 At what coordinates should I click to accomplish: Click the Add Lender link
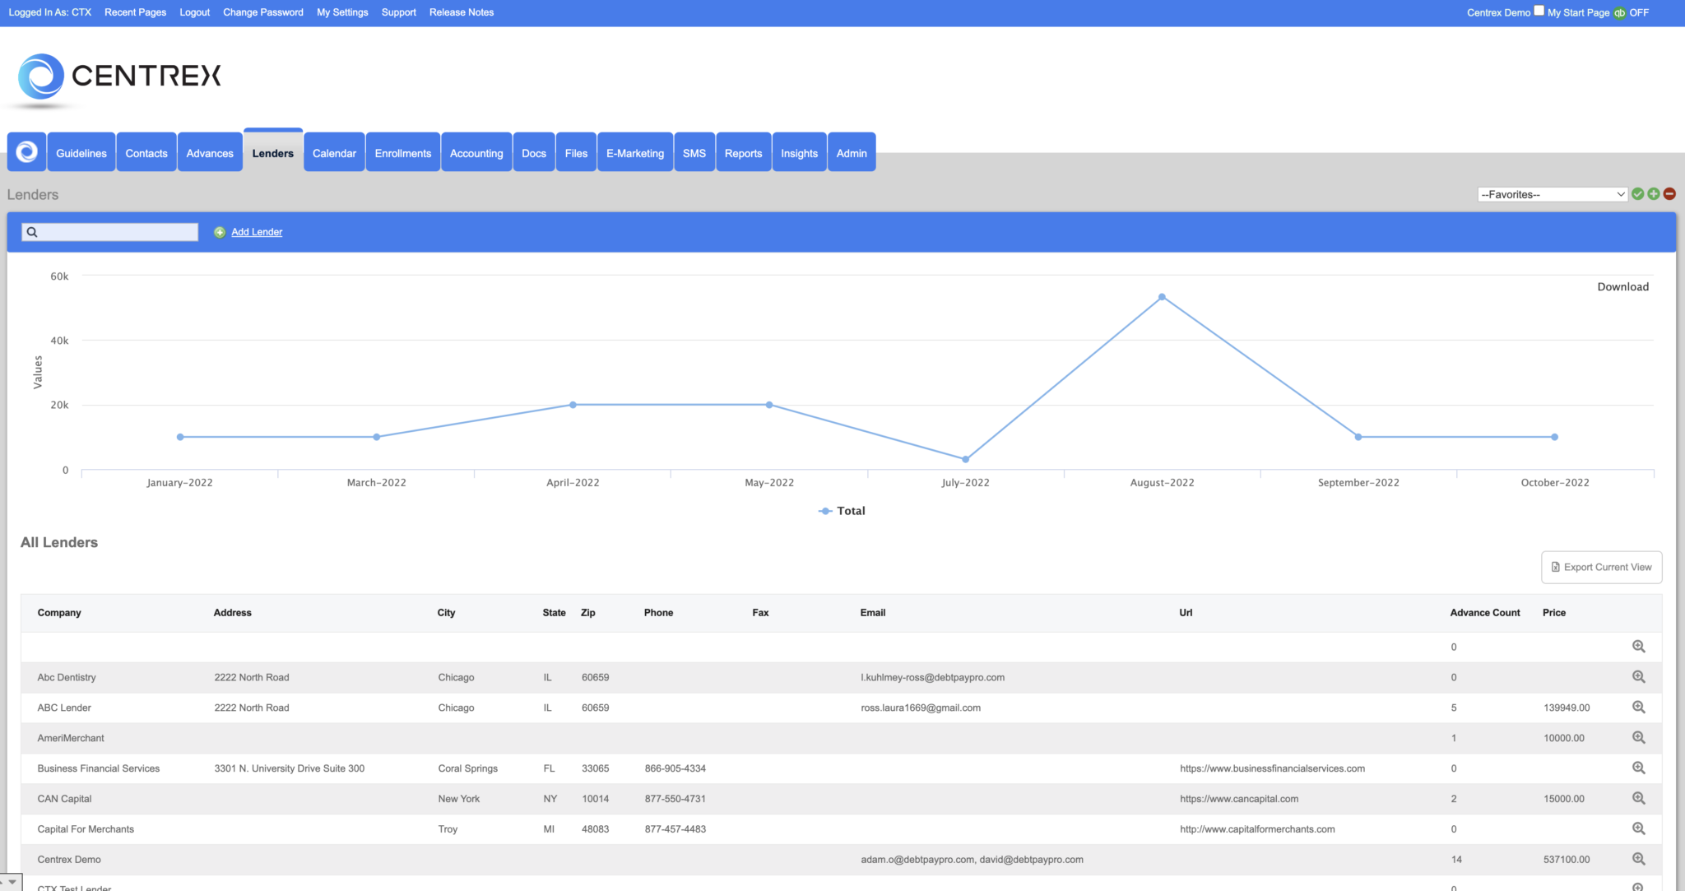pyautogui.click(x=256, y=232)
